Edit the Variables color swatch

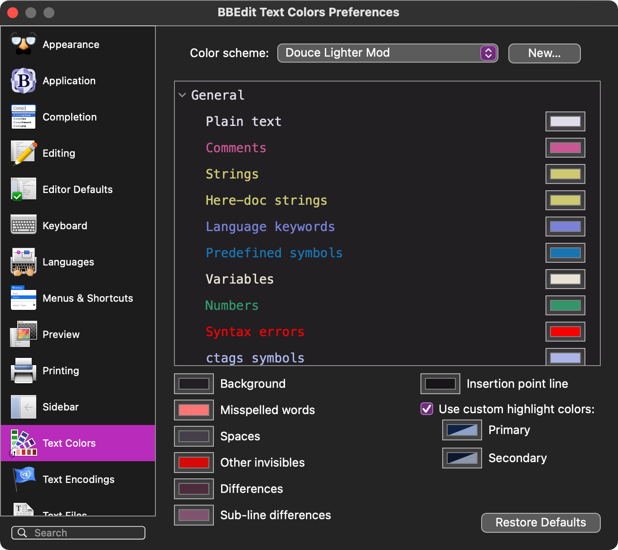click(x=565, y=279)
